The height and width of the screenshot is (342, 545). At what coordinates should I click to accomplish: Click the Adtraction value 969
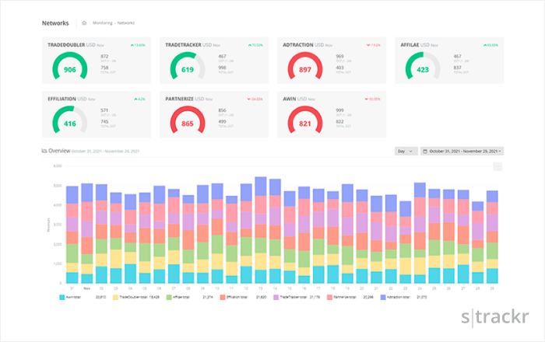click(x=340, y=56)
